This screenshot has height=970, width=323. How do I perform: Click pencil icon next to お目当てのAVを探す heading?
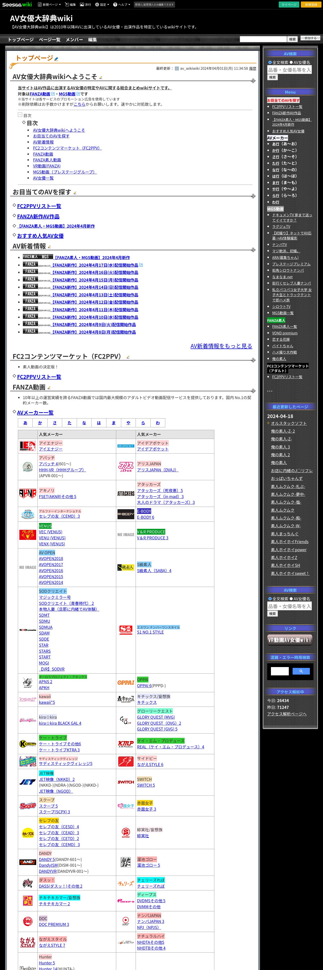click(x=75, y=193)
